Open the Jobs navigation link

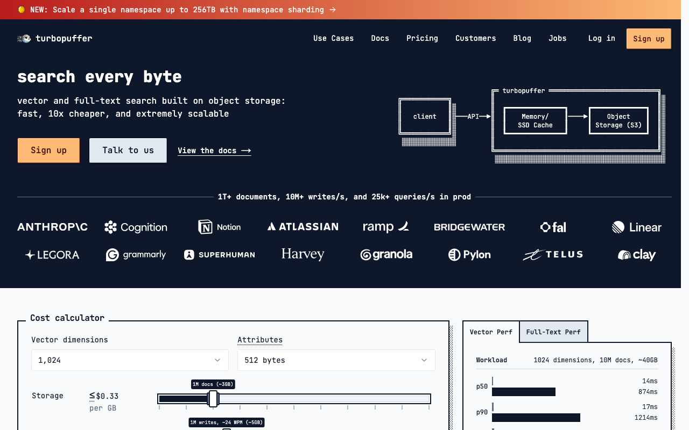tap(558, 39)
